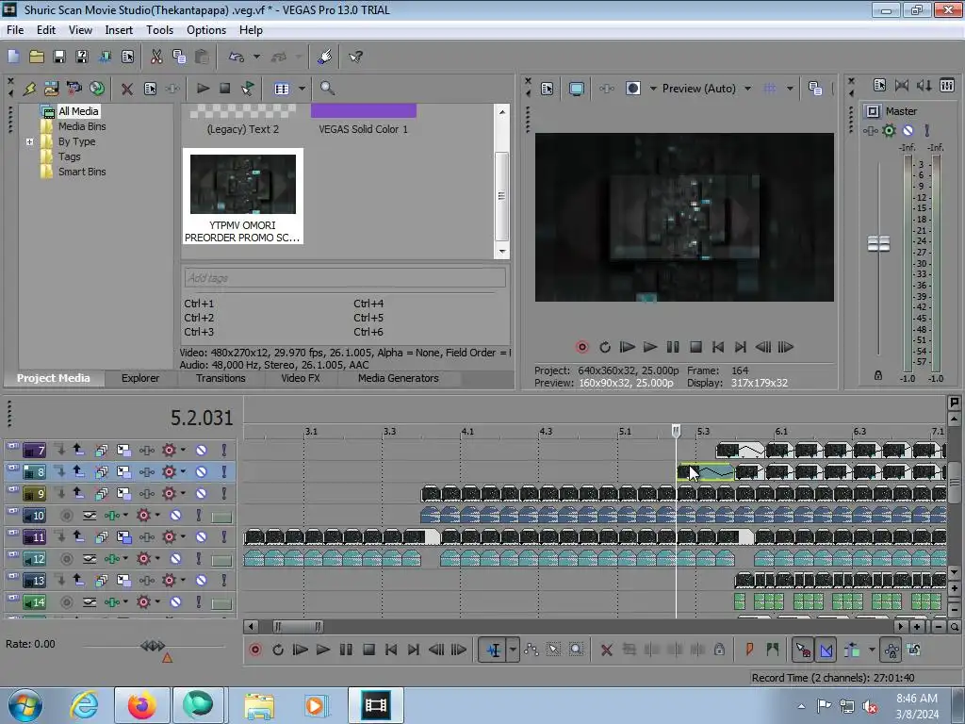Open the Tools menu
This screenshot has height=724, width=965.
point(159,30)
